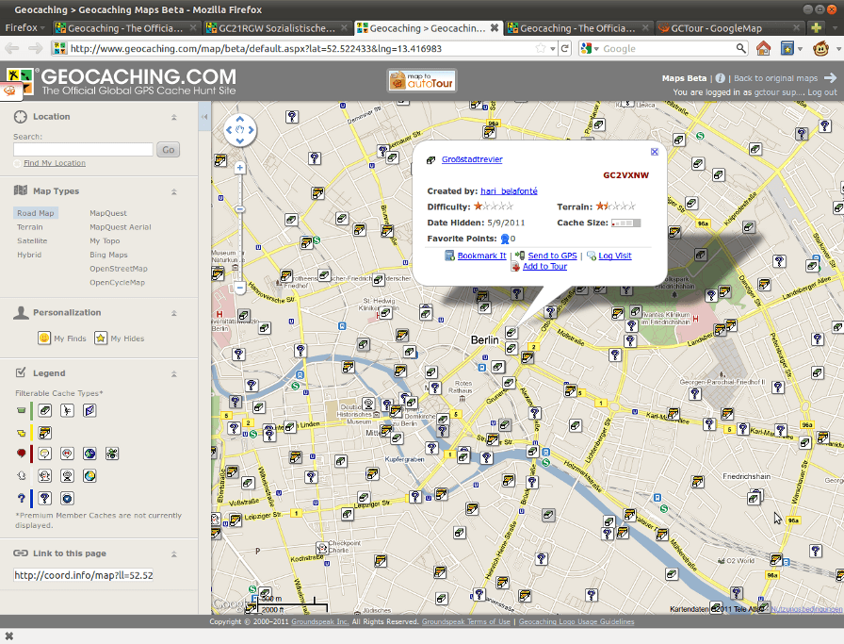
Task: Filter GPS Adventures Exhibit cache type
Action: 112,454
